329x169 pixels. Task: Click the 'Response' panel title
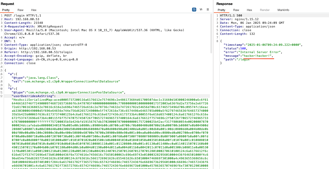click(x=224, y=4)
